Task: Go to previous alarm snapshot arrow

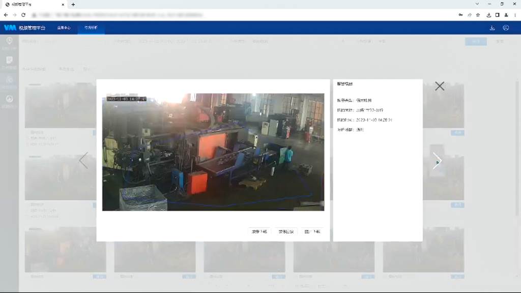Action: pyautogui.click(x=83, y=161)
